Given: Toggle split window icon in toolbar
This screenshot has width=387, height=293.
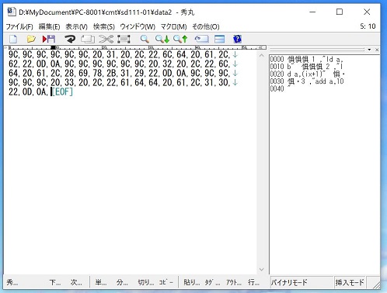Looking at the screenshot, I should pyautogui.click(x=220, y=39).
